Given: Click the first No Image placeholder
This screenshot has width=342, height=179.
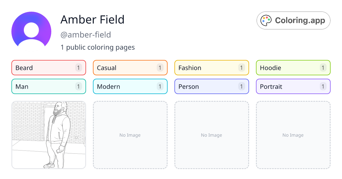Looking at the screenshot, I should pos(130,135).
